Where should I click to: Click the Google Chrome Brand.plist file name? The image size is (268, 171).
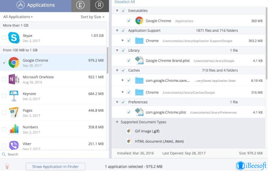(x=168, y=61)
